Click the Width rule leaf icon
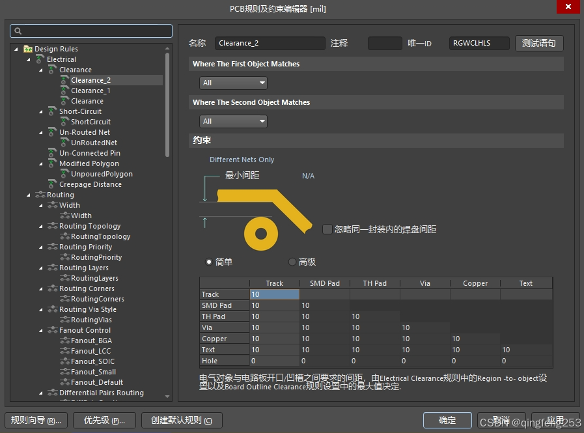The width and height of the screenshot is (584, 433). [x=65, y=216]
